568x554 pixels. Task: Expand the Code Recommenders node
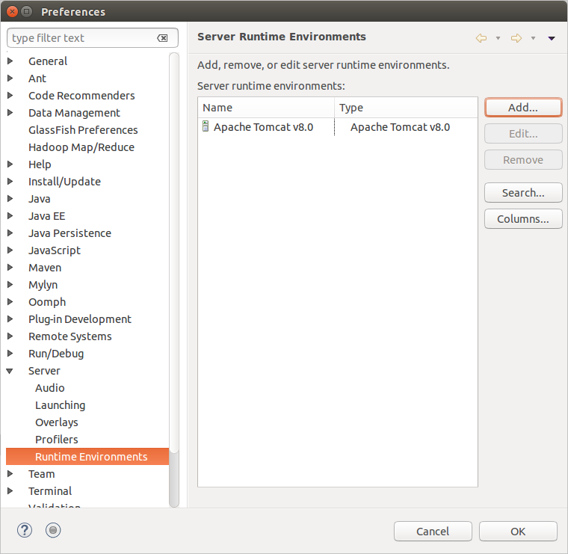click(x=10, y=95)
